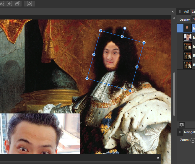Click the top-right corner transform handle
The height and width of the screenshot is (164, 195).
coord(144,43)
